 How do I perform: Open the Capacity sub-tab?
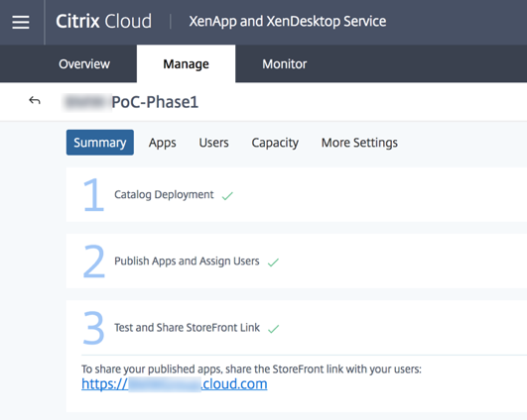[275, 143]
